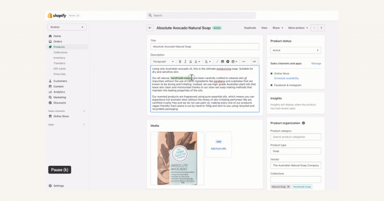The height and width of the screenshot is (201, 384).
Task: Click the Schedule availability link
Action: click(286, 78)
